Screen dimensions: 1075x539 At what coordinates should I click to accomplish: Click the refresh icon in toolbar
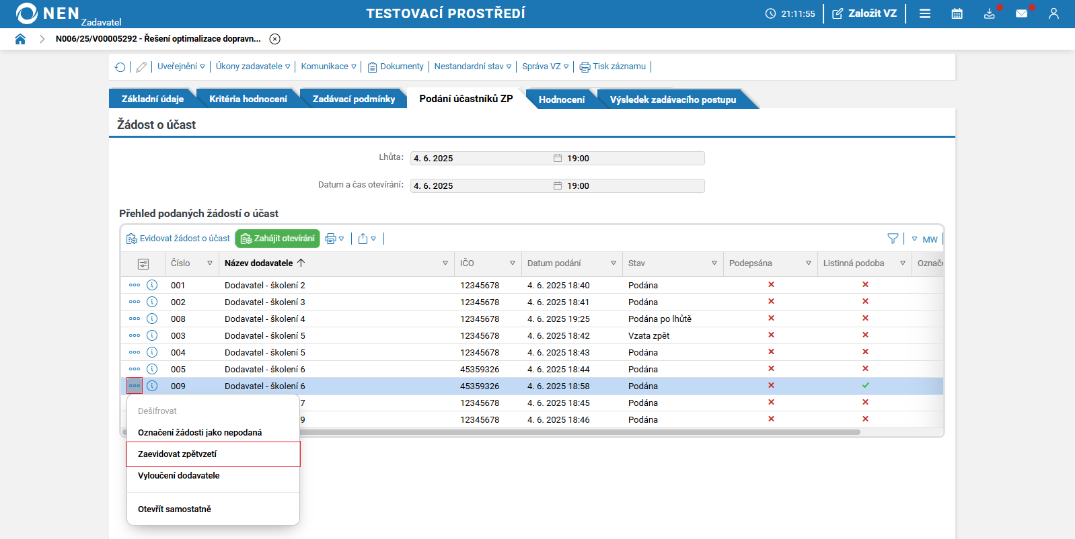click(120, 67)
